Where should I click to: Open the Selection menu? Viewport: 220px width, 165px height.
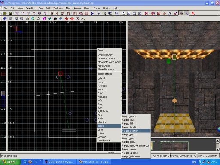31,8
